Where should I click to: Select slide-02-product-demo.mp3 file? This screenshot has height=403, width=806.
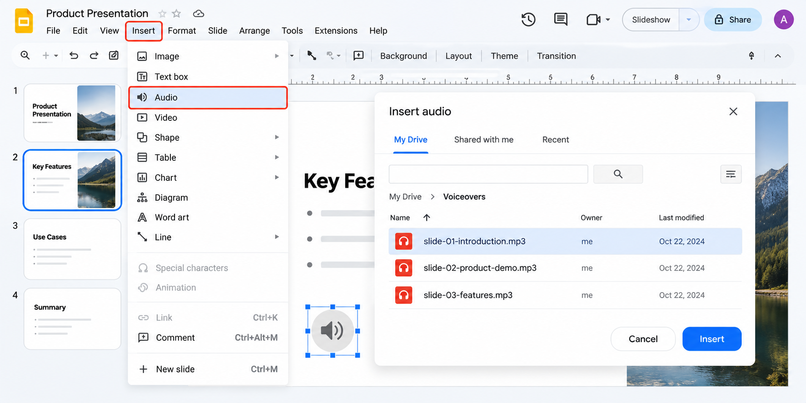565,268
